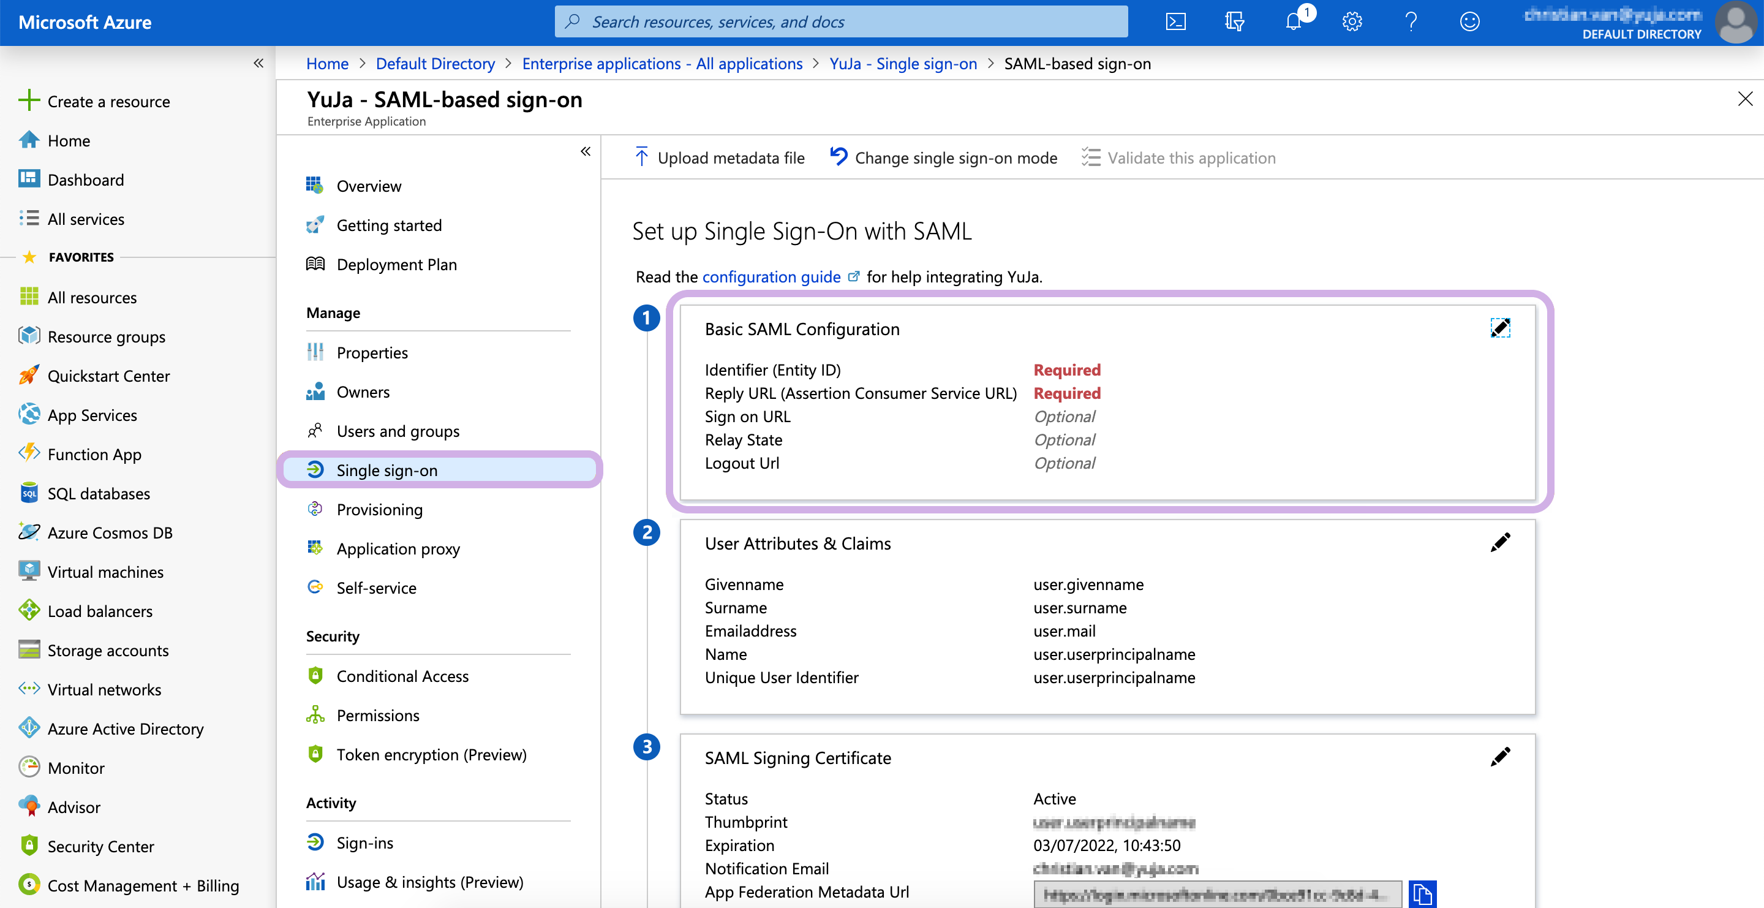Screen dimensions: 1764x908
Task: Send feedback using the smiley icon
Action: point(1469,22)
